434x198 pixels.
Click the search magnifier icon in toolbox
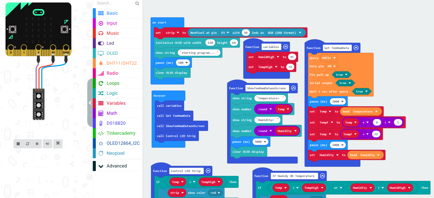(137, 3)
